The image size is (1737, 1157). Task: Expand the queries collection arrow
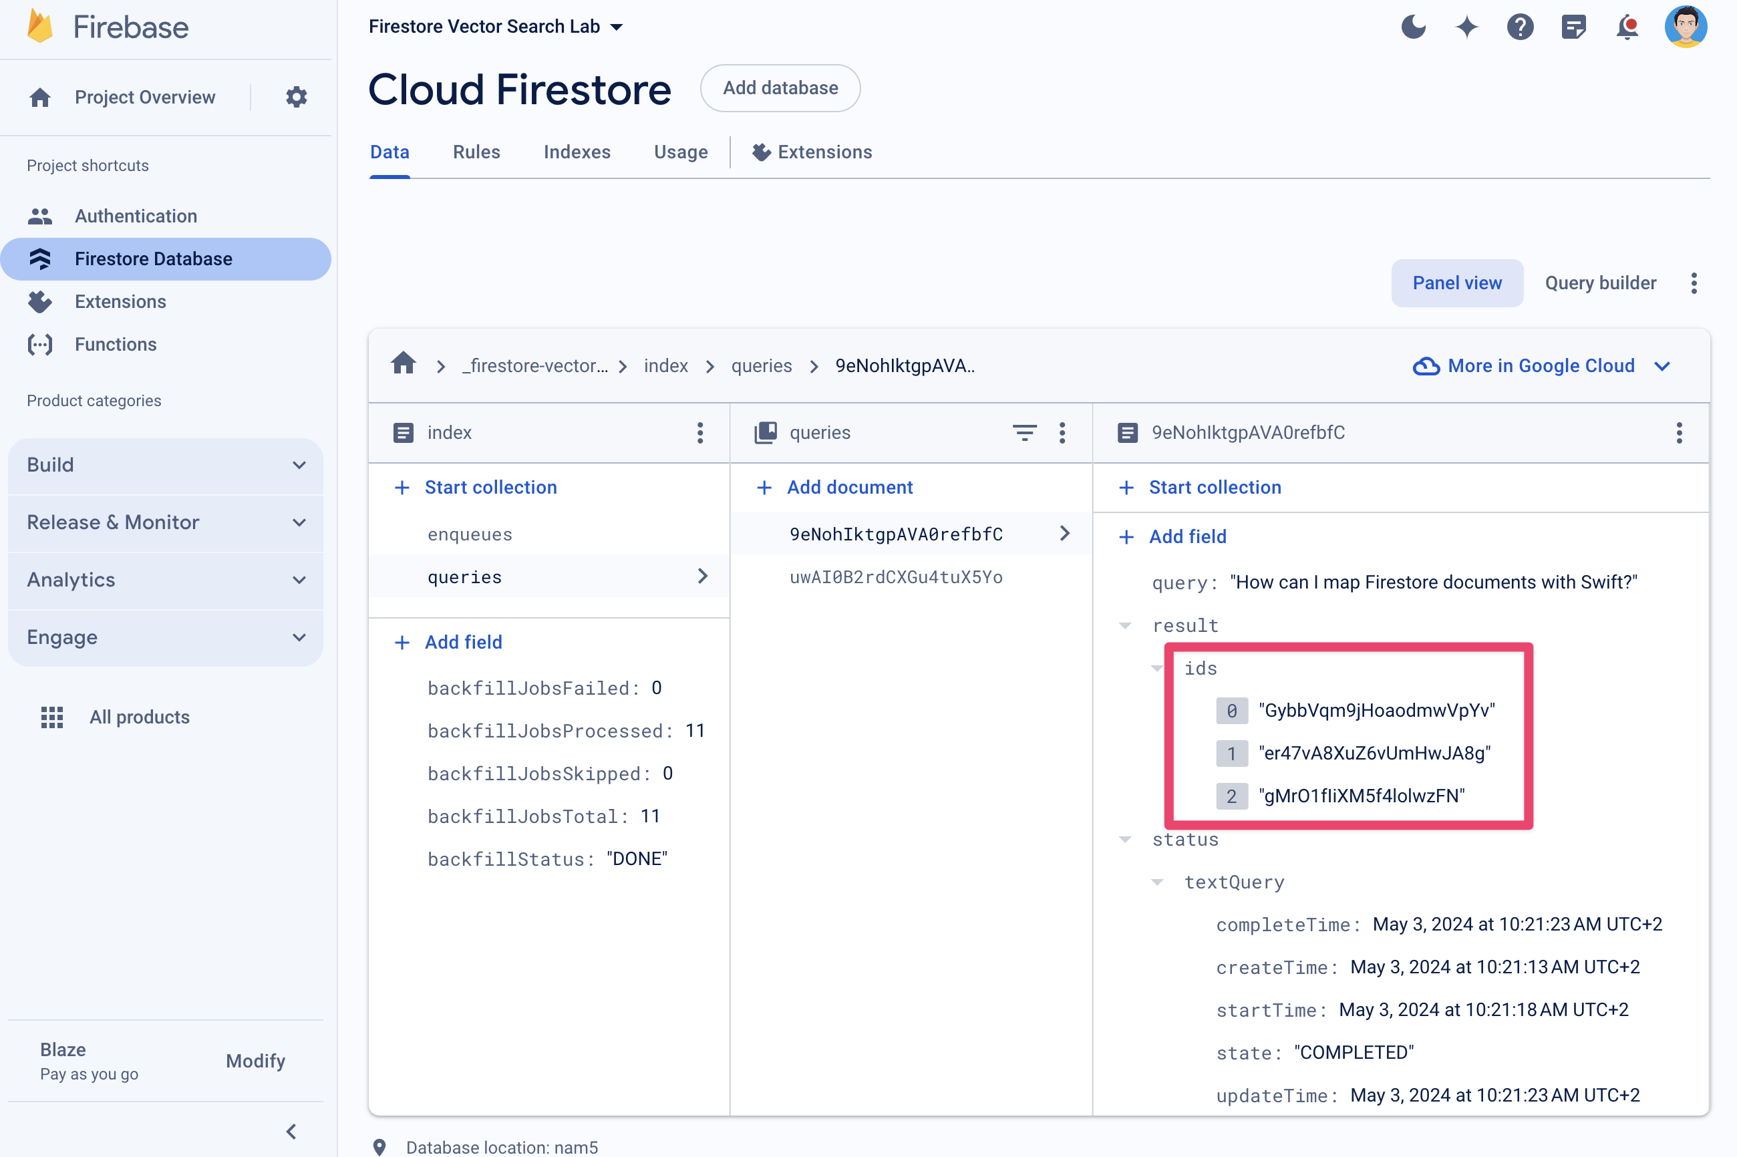click(x=701, y=576)
